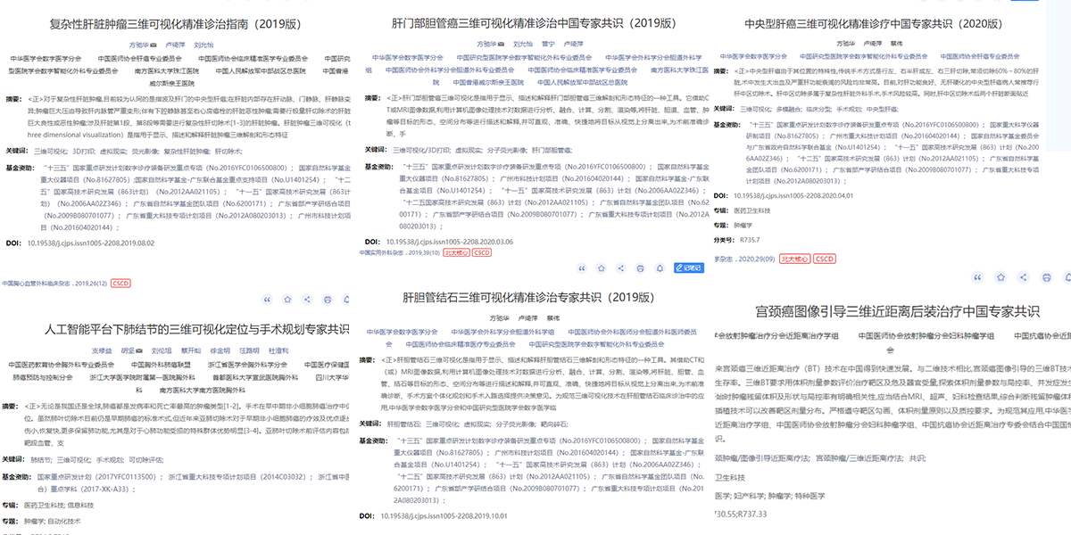Image resolution: width=1071 pixels, height=535 pixels.
Task: Open 刘允怡 author link in 复杂性肝脏肿瘤 article
Action: click(x=203, y=44)
